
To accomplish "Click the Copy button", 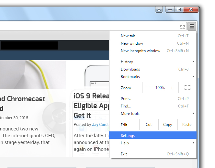I will tap(167, 125).
